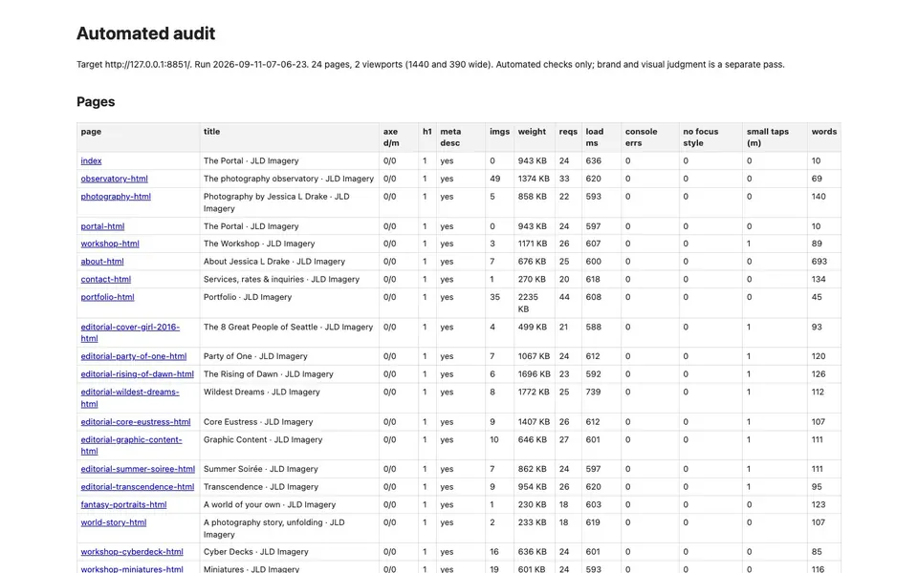918x573 pixels.
Task: Click weight value '1374 KB'
Action: point(534,179)
